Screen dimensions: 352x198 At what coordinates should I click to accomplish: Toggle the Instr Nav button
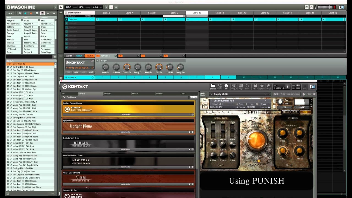click(x=193, y=97)
